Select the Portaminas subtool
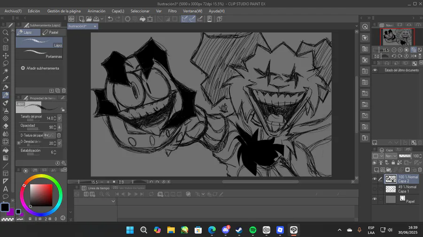This screenshot has width=423, height=237. 39,54
